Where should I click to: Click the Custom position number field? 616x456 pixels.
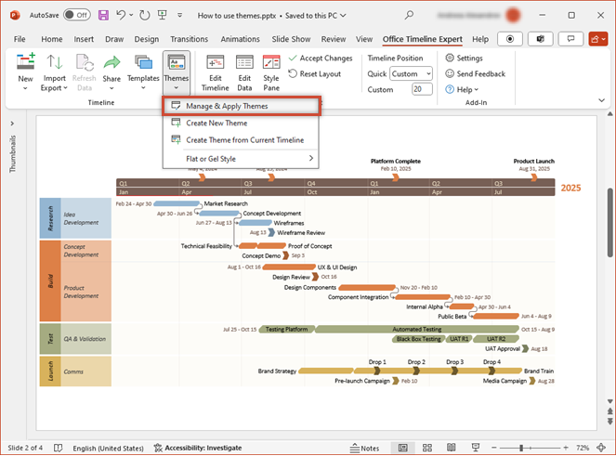423,89
